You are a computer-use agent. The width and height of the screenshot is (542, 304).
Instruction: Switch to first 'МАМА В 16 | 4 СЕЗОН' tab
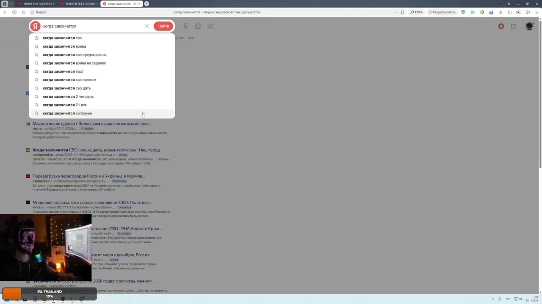pyautogui.click(x=36, y=4)
